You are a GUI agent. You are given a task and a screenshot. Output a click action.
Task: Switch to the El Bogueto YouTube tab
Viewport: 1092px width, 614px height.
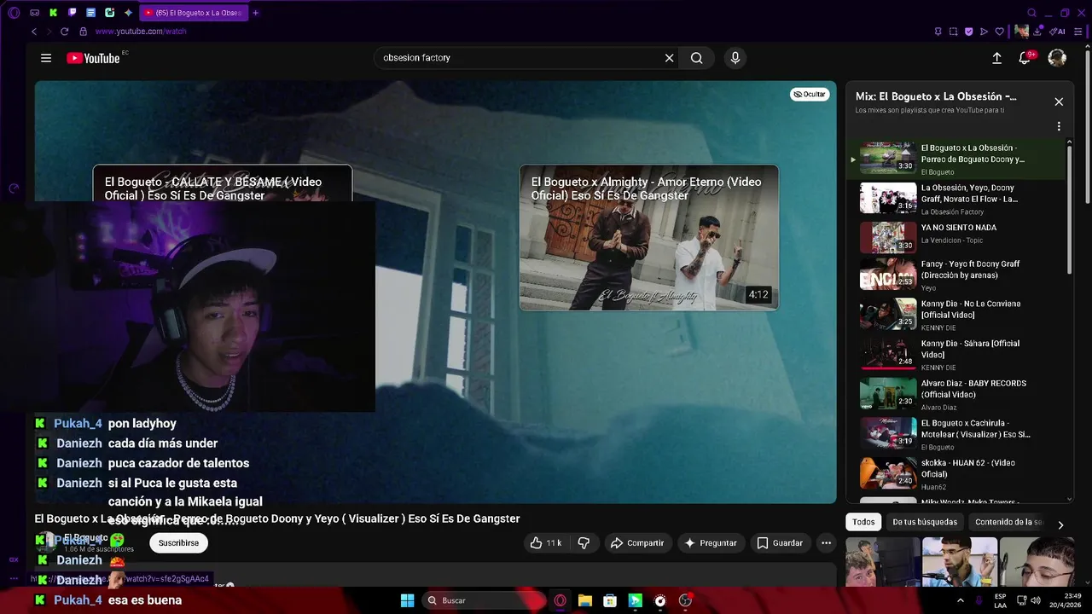(x=192, y=13)
